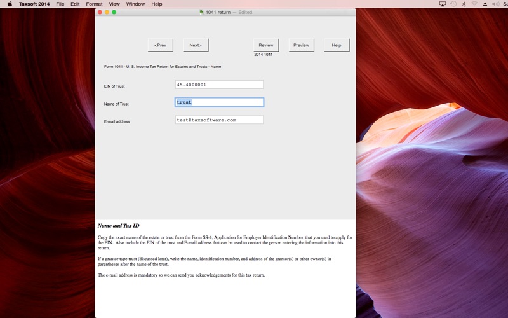
Task: Click the '1041 return' window title text
Action: [x=218, y=12]
